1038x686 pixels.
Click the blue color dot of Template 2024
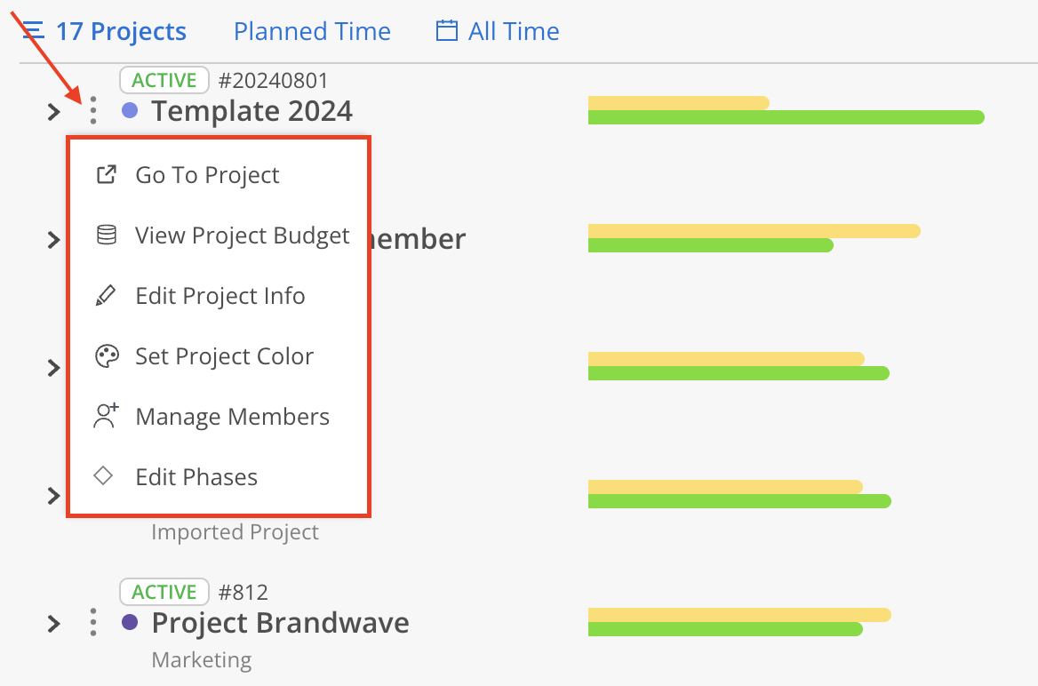(x=130, y=110)
